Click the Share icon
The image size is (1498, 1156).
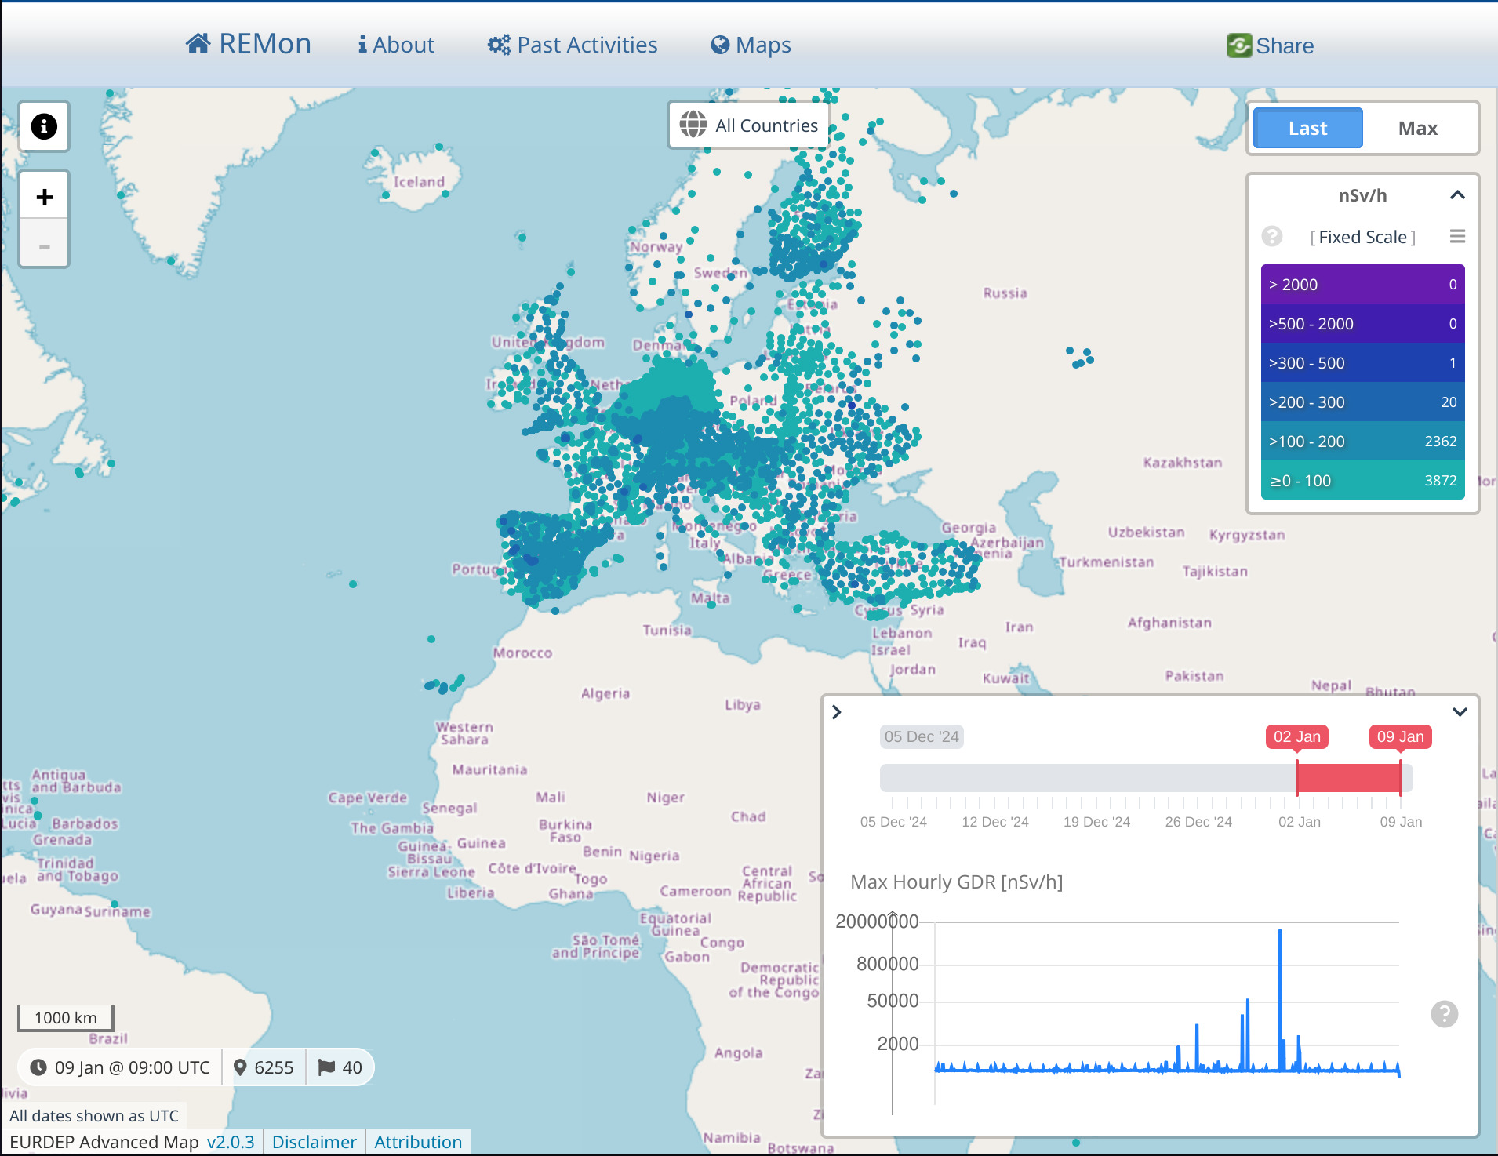(x=1239, y=45)
